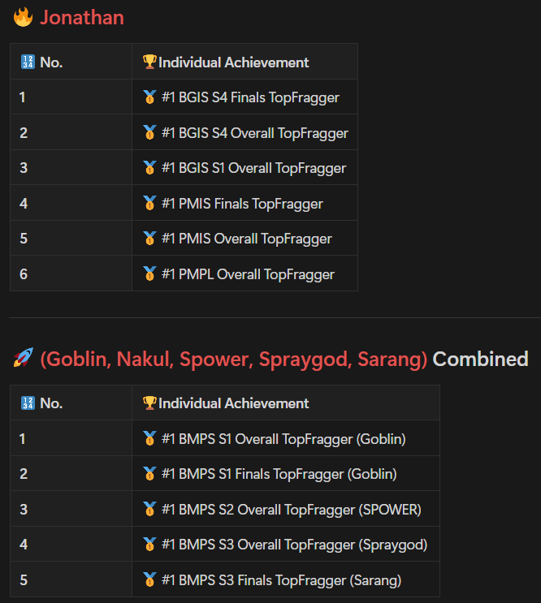Select the red Goblin, Nakul, Spower names heading

234,360
